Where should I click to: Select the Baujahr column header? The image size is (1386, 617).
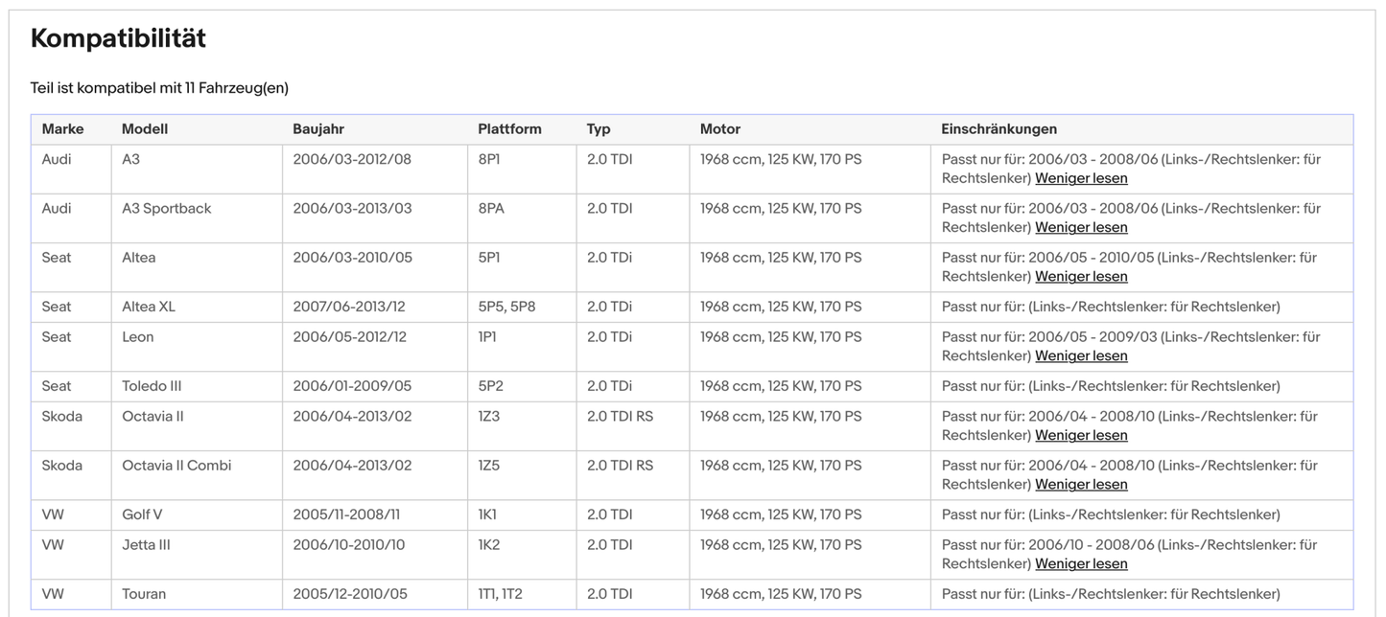[318, 129]
